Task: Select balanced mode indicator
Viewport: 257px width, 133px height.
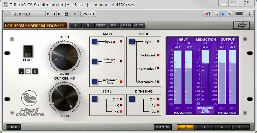Action: pyautogui.click(x=158, y=55)
